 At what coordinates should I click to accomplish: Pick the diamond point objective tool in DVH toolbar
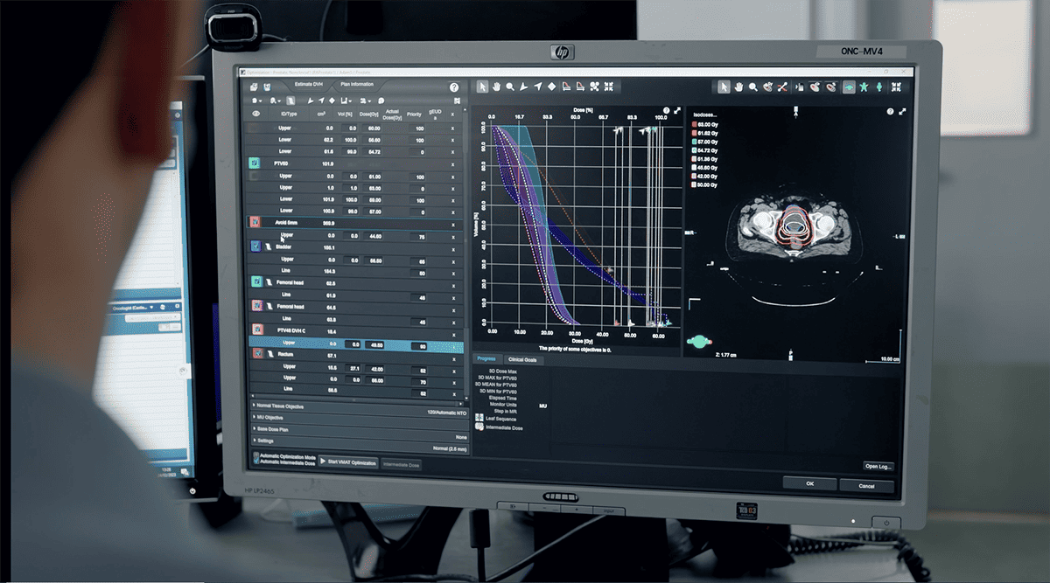pos(552,87)
